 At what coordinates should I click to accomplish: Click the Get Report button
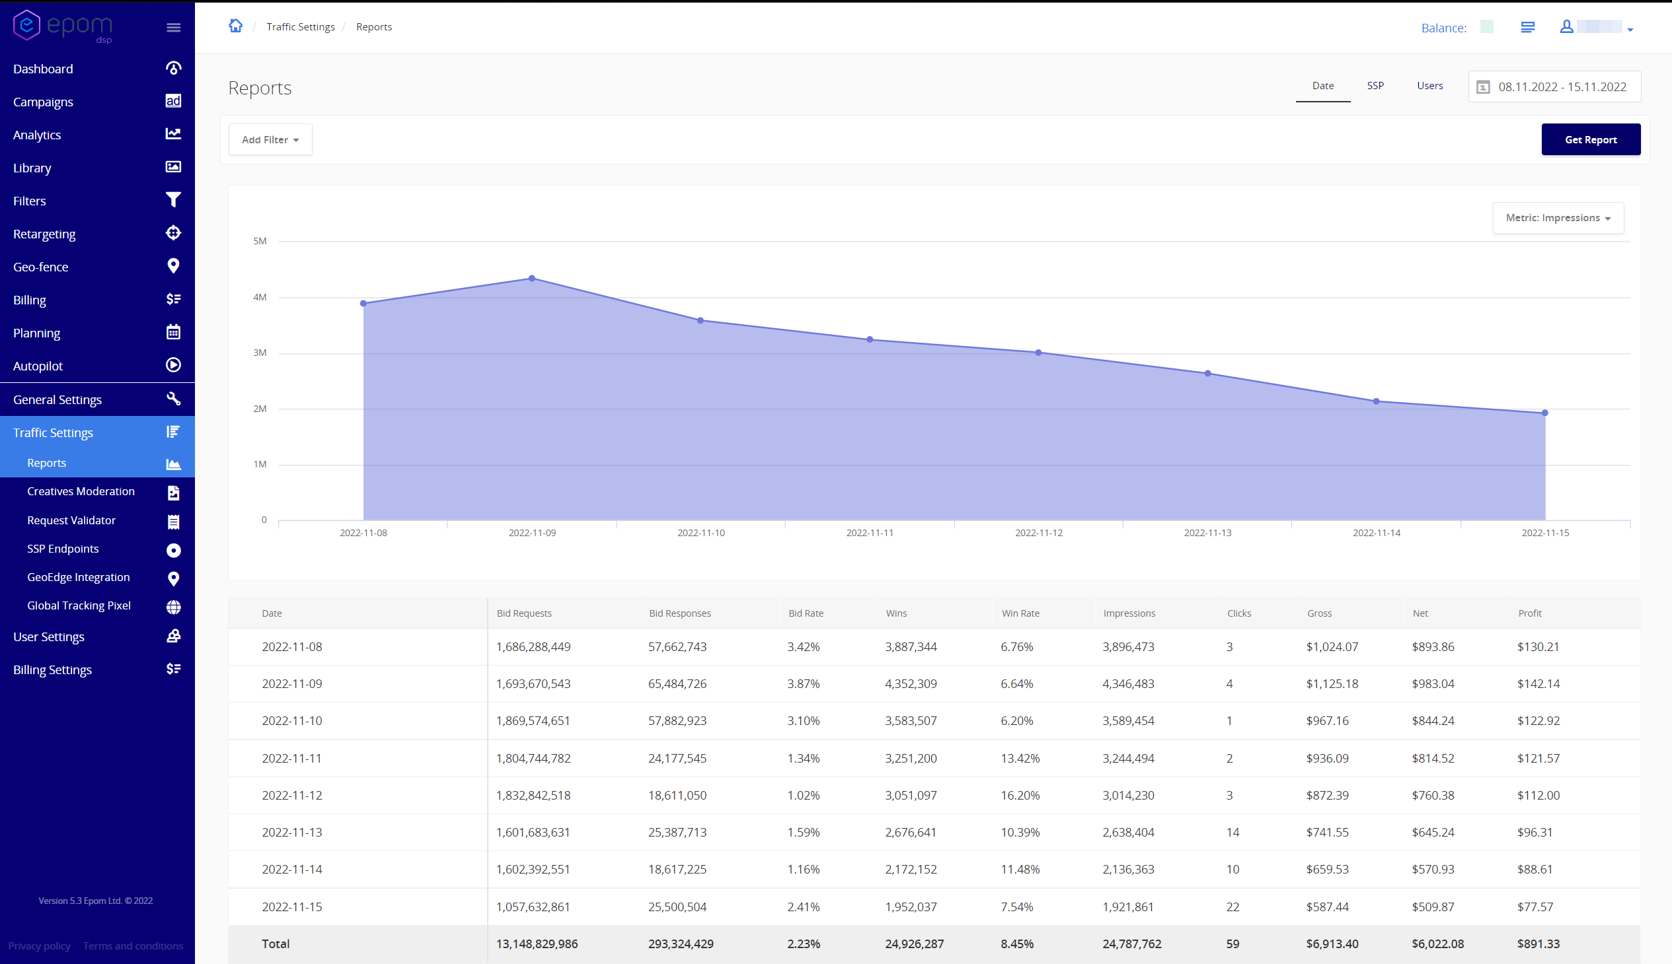pyautogui.click(x=1590, y=140)
